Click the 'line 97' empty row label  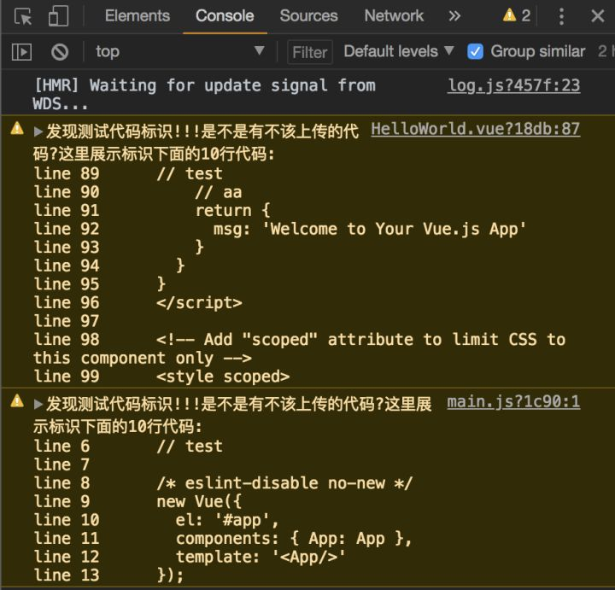[67, 321]
